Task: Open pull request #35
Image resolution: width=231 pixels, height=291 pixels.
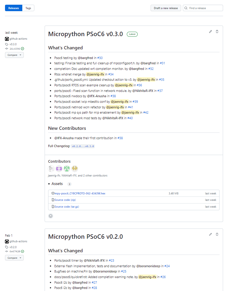Action: [x=162, y=80]
